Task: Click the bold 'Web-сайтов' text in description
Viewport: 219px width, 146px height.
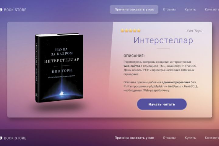Action: point(132,66)
